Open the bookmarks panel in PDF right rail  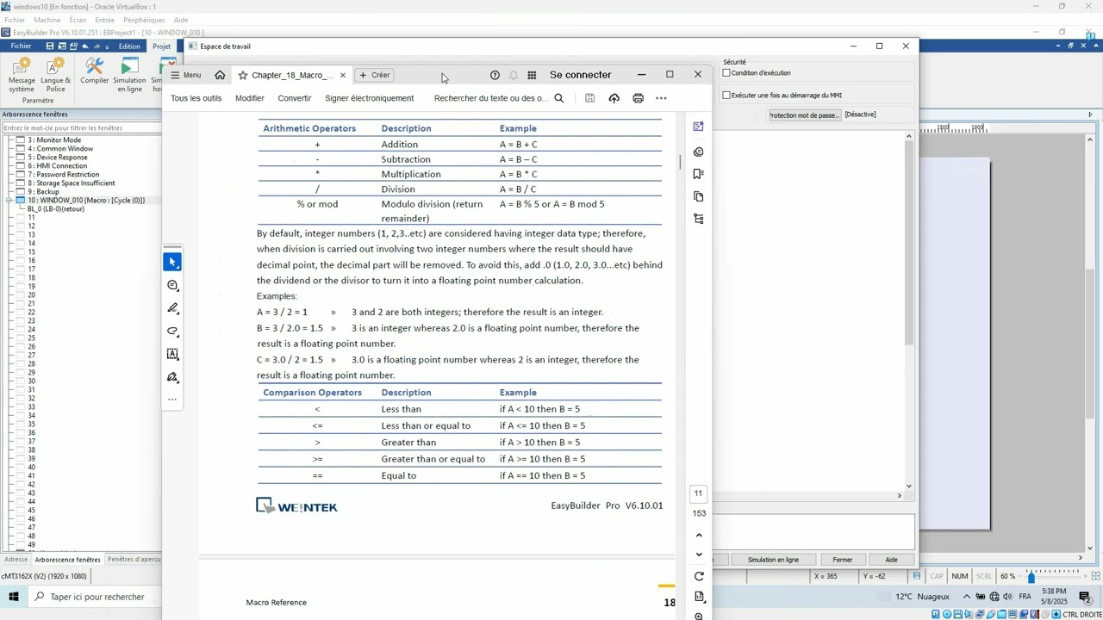click(x=698, y=174)
